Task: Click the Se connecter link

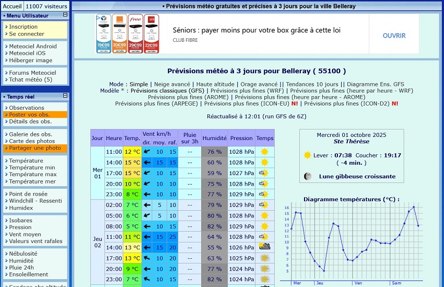Action: [x=27, y=33]
